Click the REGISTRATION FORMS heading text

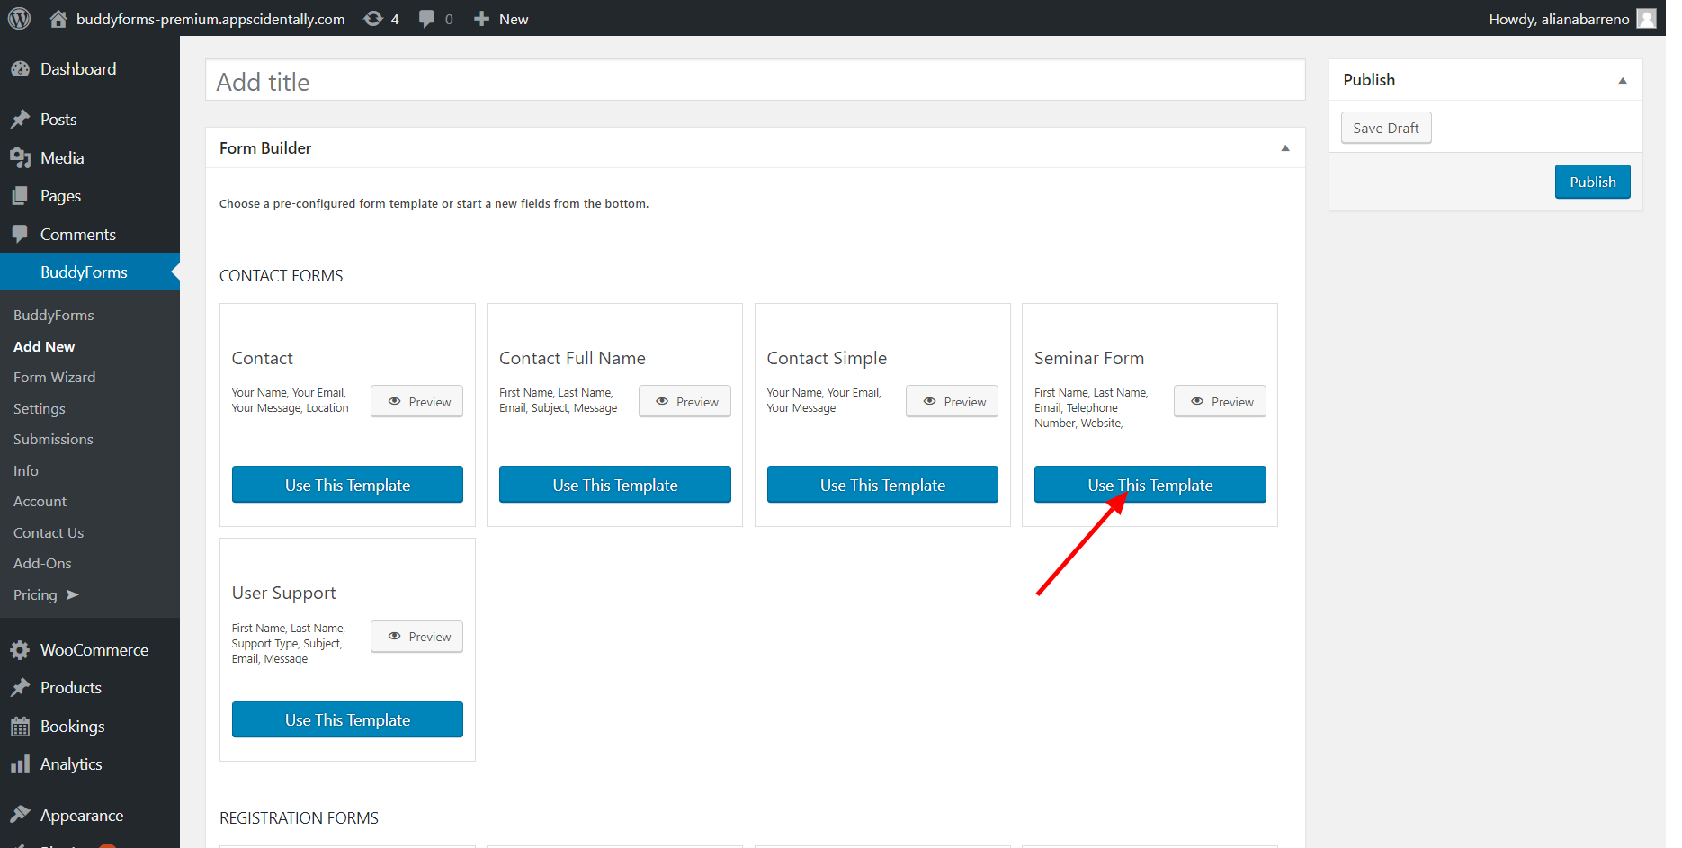299,818
